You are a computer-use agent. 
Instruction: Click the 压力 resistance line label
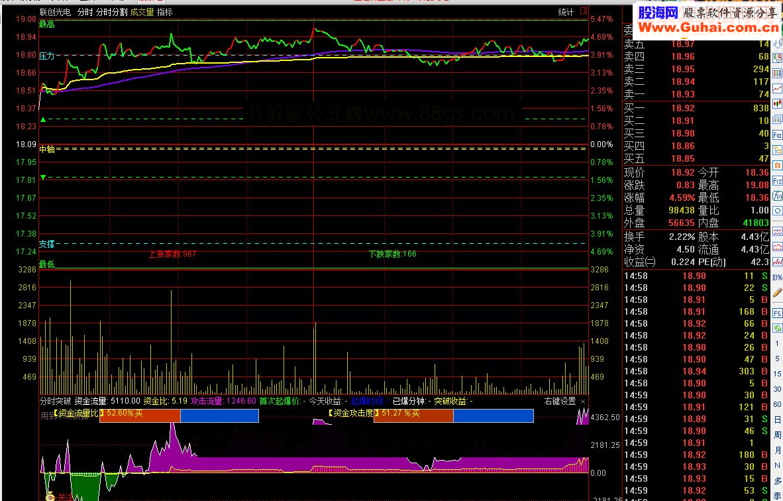47,56
